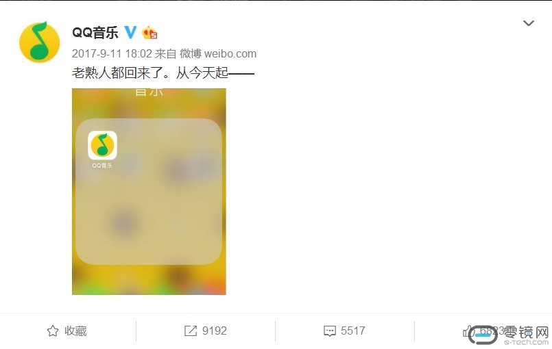Screen dimensions: 552x349
Task: Click the 音乐 folder title in image
Action: pos(149,92)
